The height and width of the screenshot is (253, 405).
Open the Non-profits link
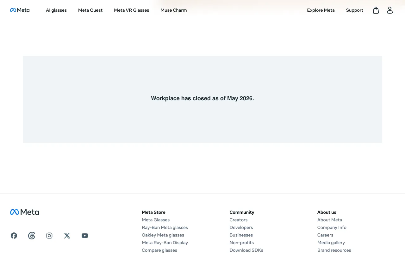(242, 243)
